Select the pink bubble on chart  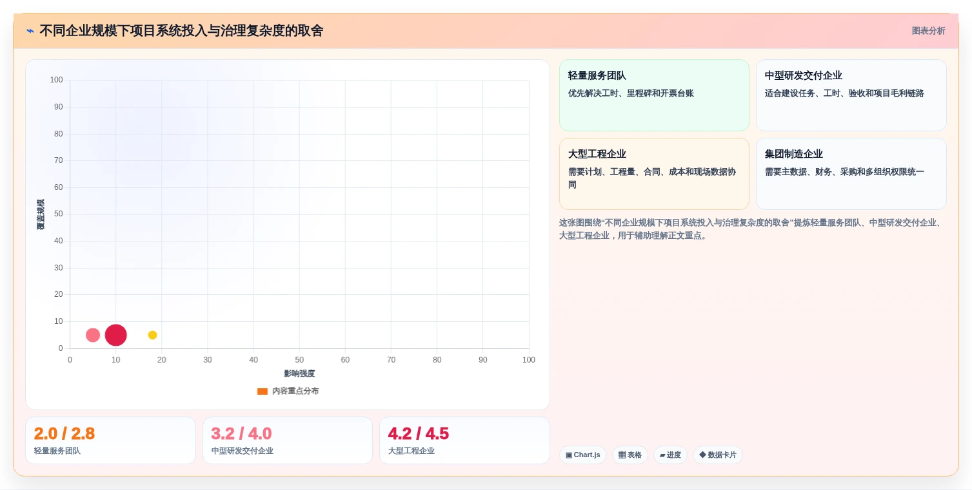[93, 335]
